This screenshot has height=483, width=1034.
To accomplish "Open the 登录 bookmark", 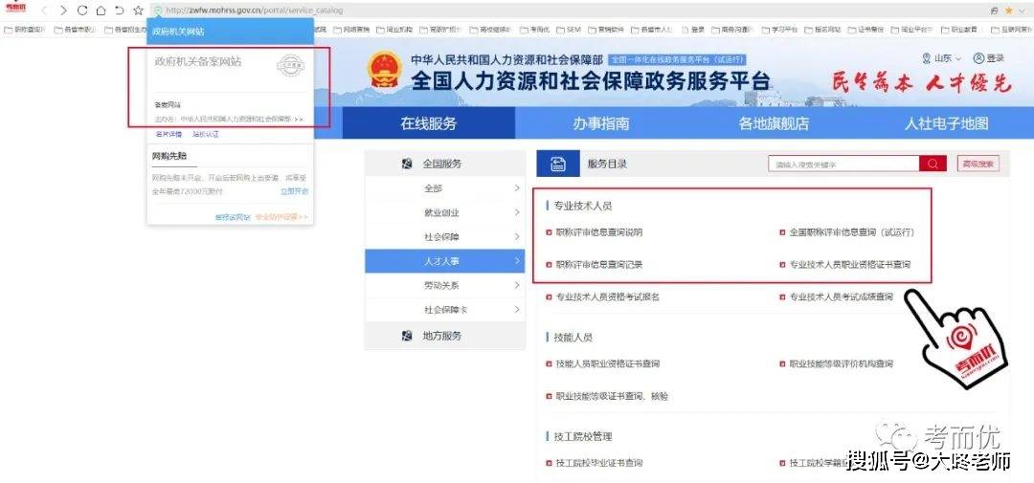I will pyautogui.click(x=693, y=29).
